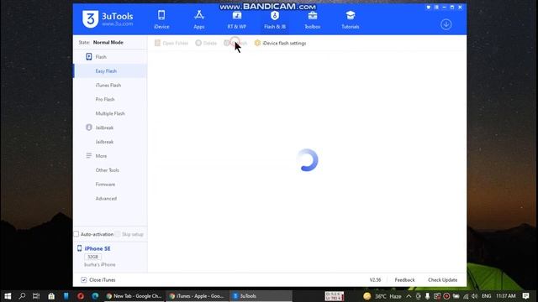Toggle the Skip setup checkbox
This screenshot has width=538, height=302.
pyautogui.click(x=118, y=234)
